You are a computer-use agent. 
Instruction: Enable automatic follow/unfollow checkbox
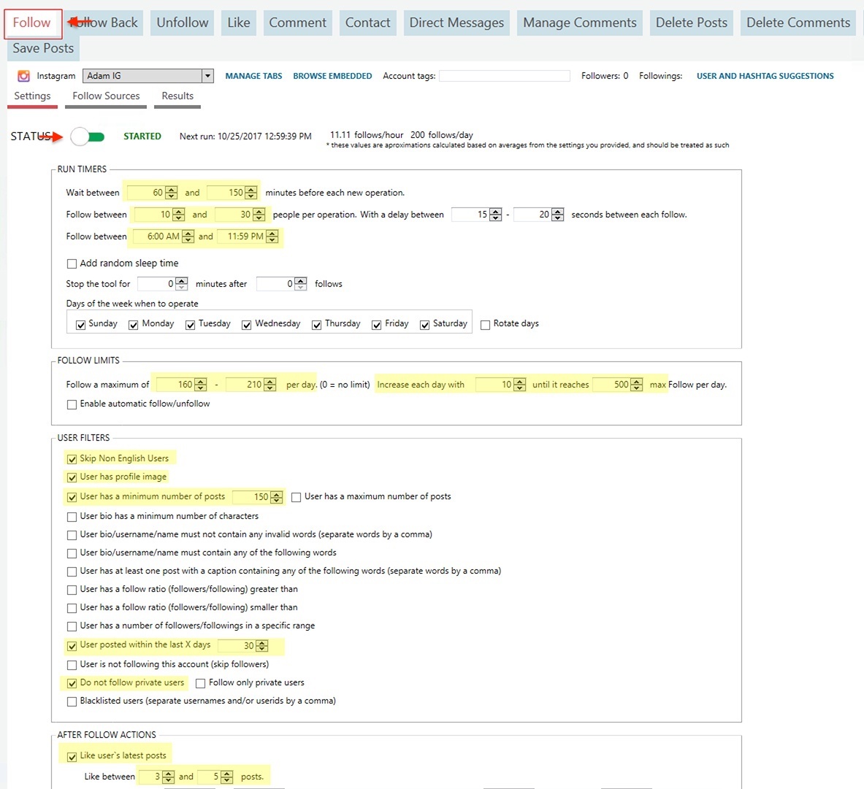72,404
